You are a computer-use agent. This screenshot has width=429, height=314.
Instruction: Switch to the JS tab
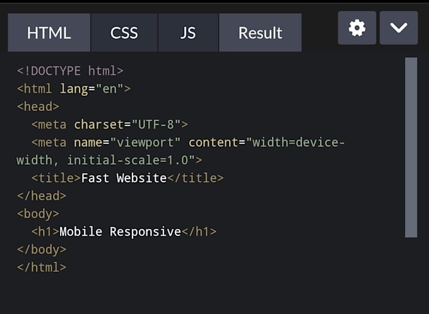click(188, 33)
